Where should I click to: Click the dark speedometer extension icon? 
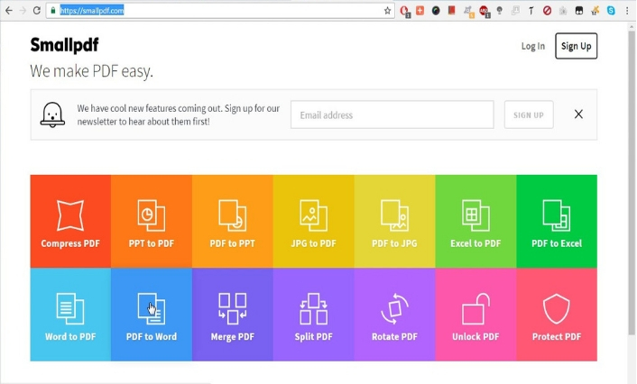coord(436,11)
